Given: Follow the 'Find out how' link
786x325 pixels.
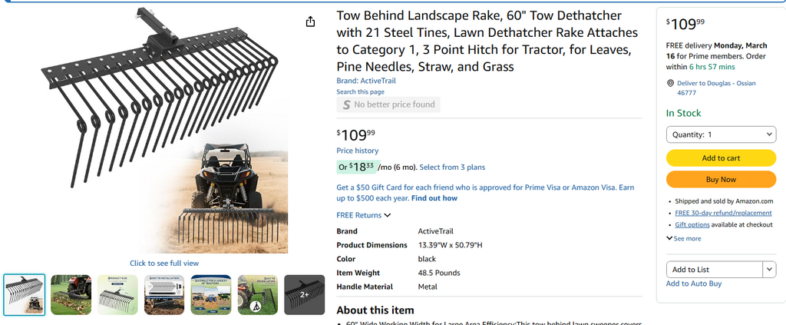Looking at the screenshot, I should [434, 198].
